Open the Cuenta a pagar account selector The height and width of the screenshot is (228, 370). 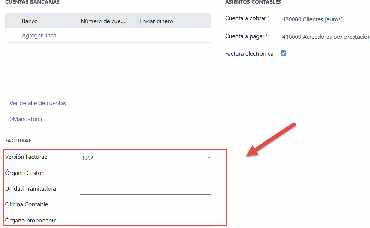(325, 37)
